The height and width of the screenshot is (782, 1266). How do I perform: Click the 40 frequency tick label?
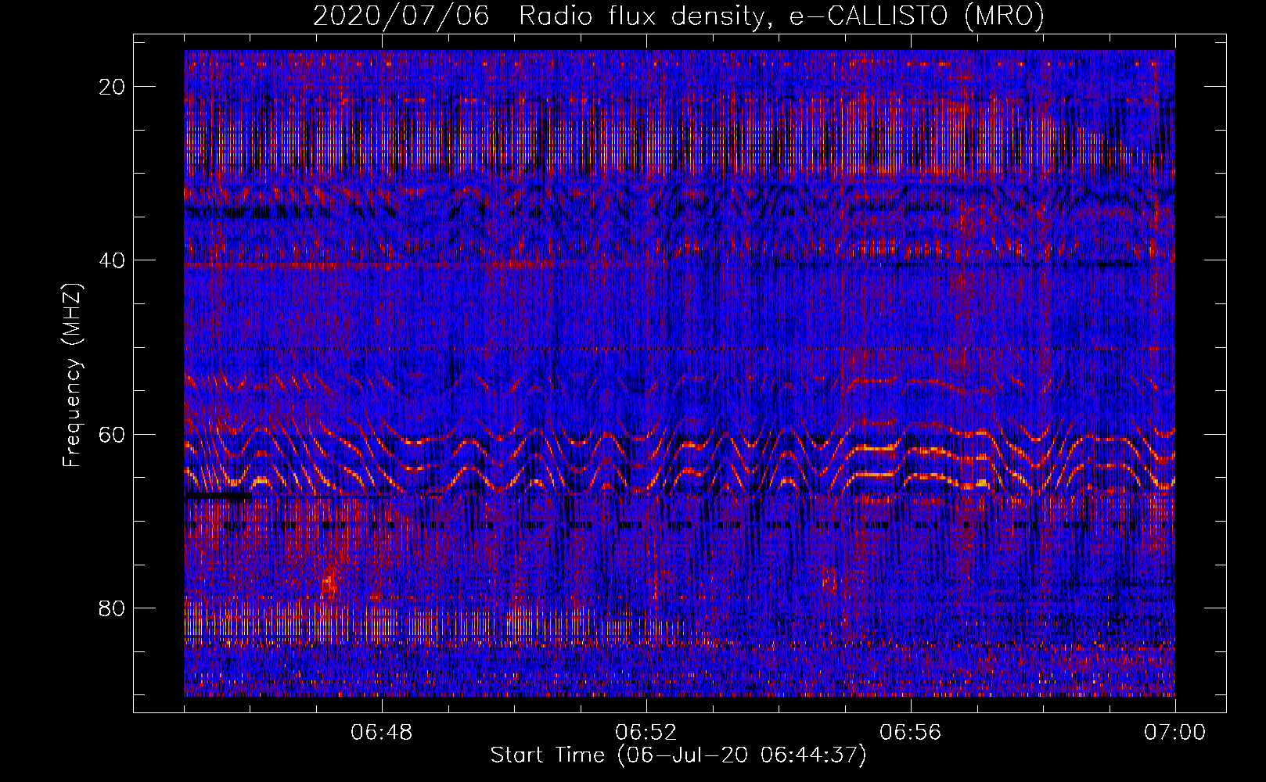click(x=113, y=260)
